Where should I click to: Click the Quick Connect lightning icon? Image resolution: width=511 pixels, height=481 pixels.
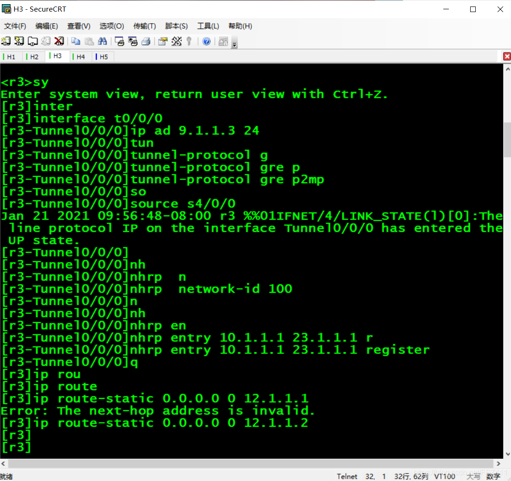point(19,41)
